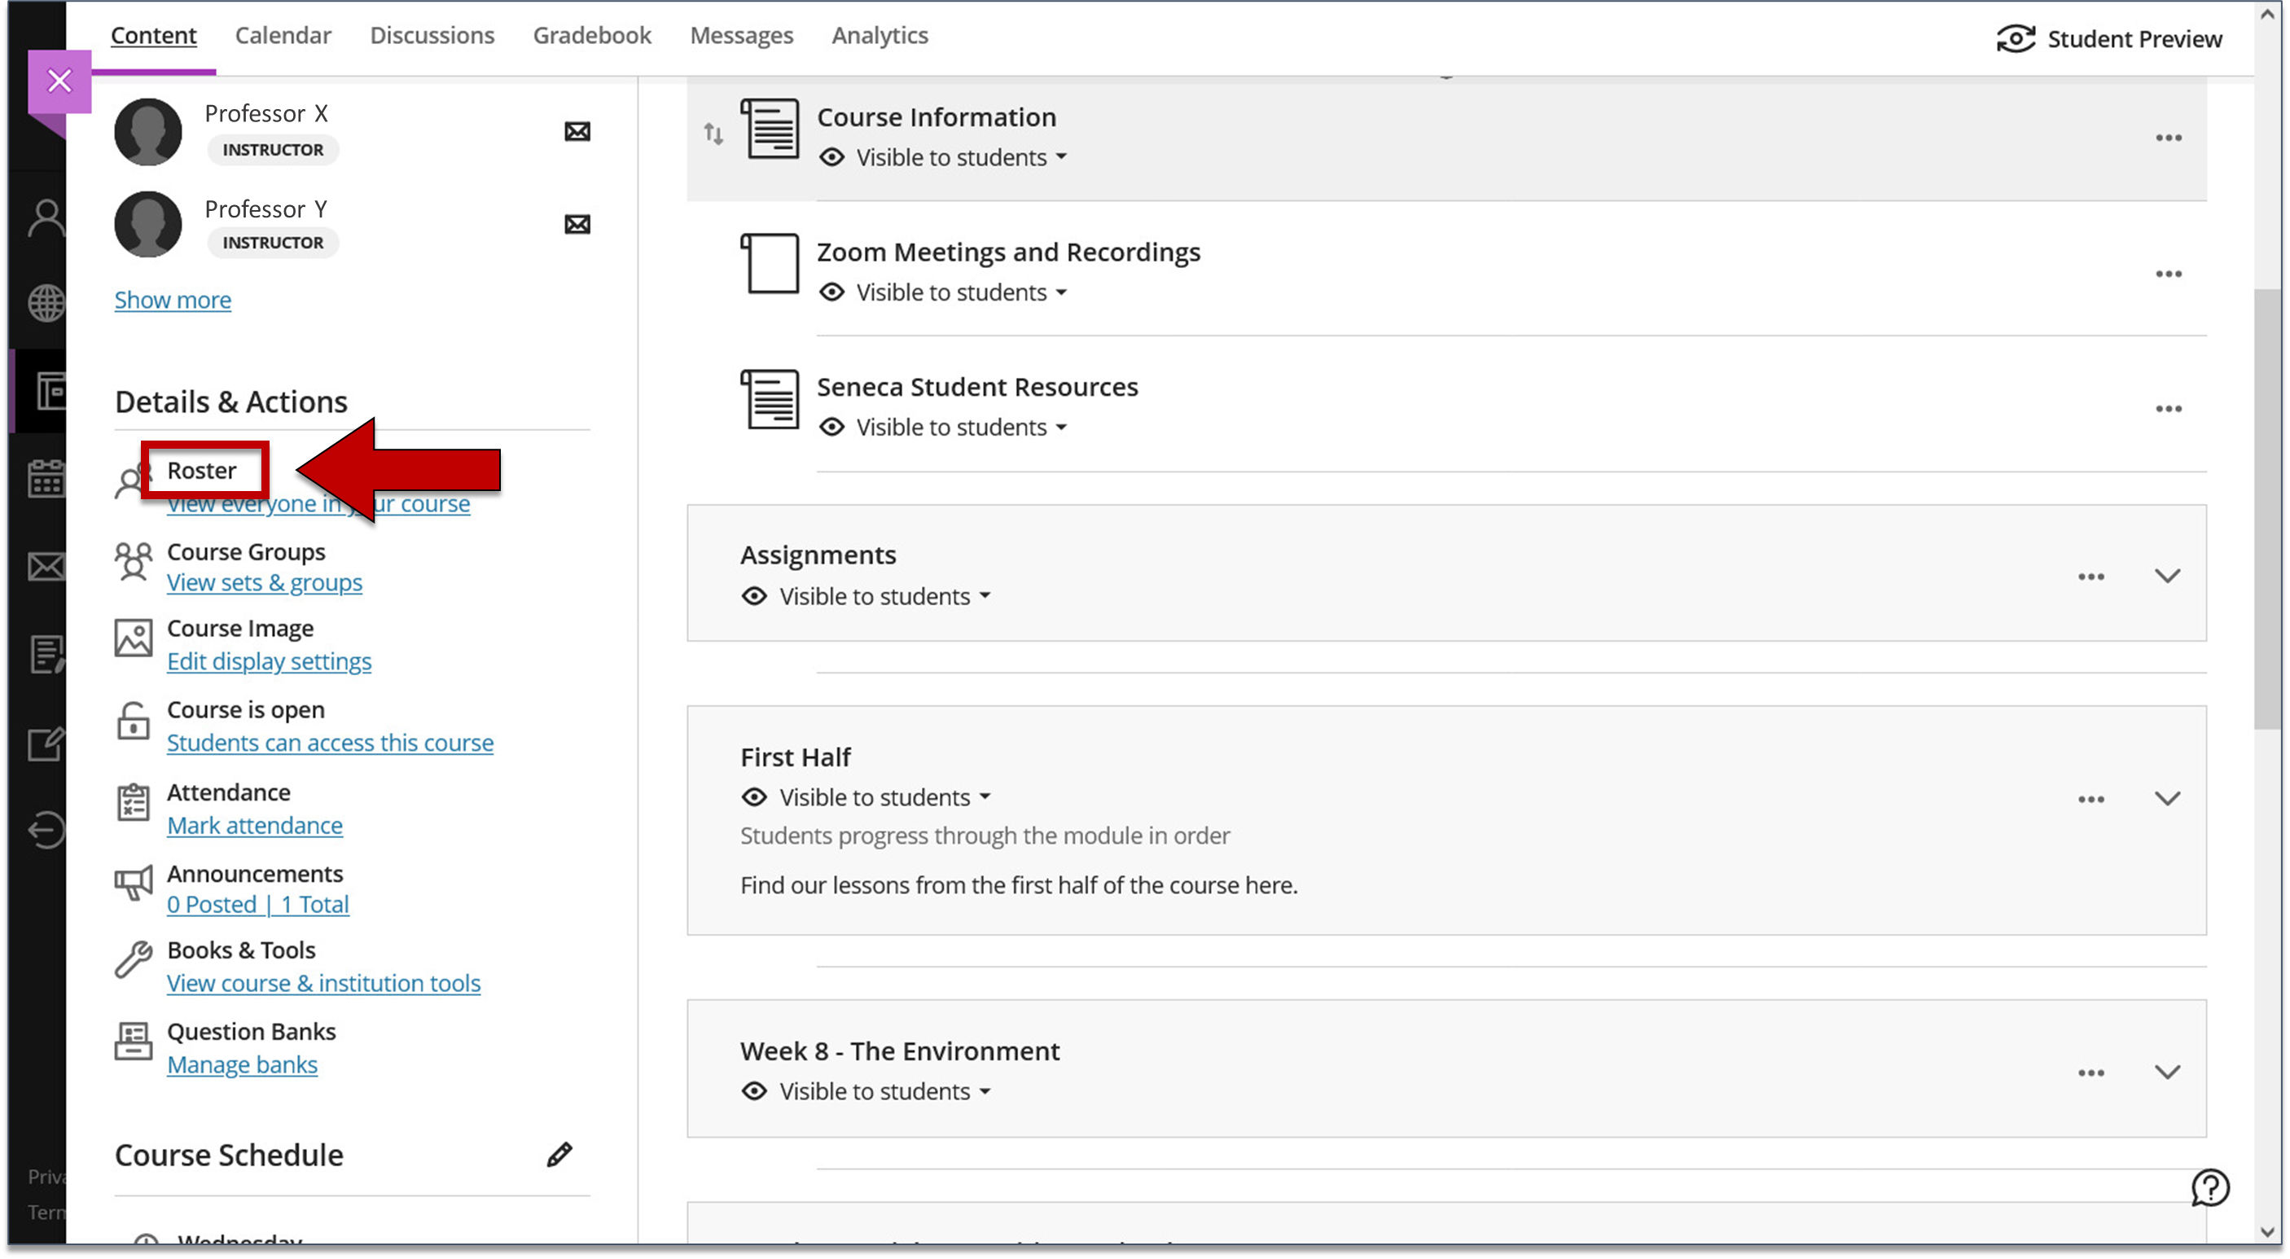Click the Course Groups icon
2290x1259 pixels.
click(x=135, y=563)
